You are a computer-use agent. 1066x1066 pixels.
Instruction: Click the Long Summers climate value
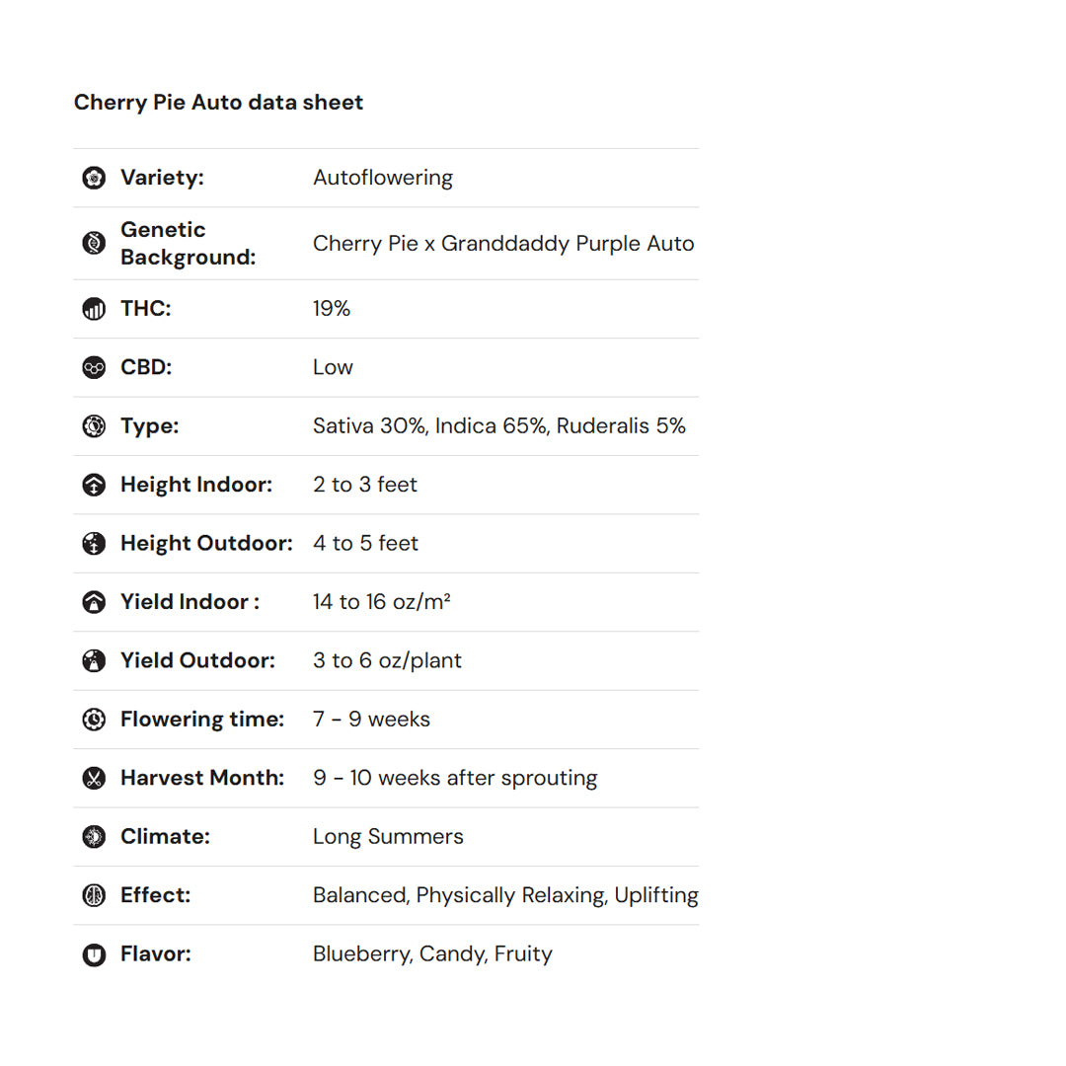click(x=388, y=836)
